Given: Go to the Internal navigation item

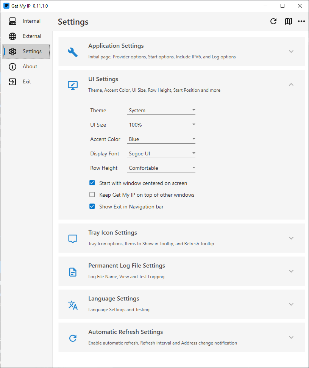Looking at the screenshot, I should pyautogui.click(x=26, y=21).
